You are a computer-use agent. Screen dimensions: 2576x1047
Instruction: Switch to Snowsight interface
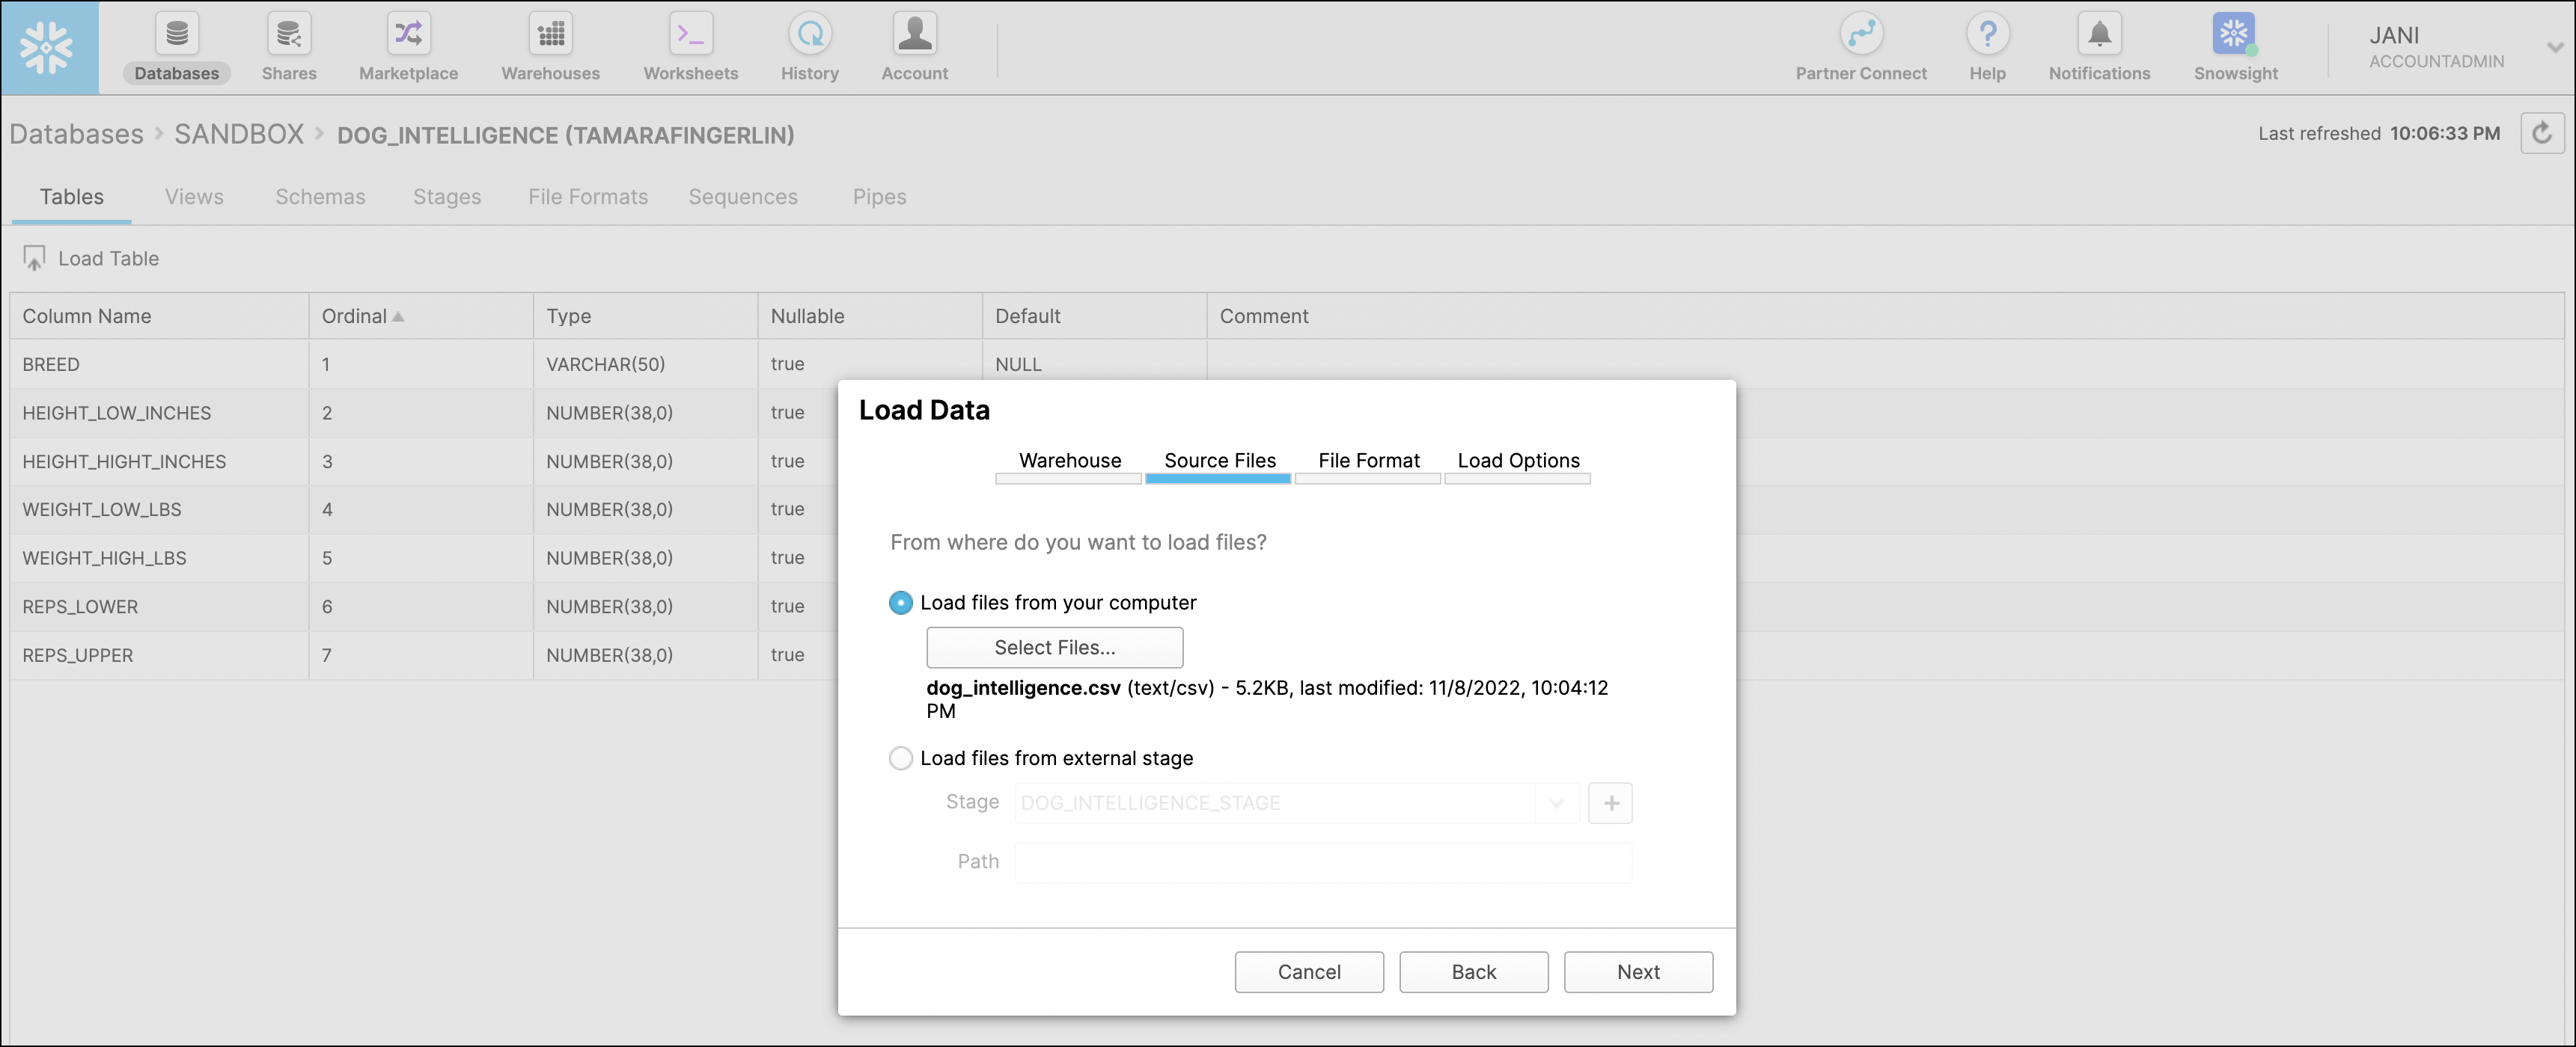[x=2235, y=47]
